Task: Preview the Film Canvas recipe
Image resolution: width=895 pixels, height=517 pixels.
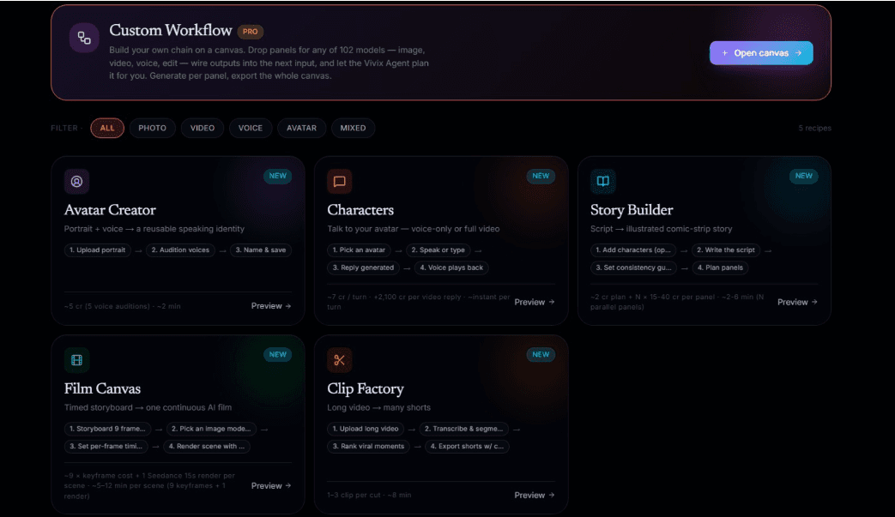Action: (x=271, y=485)
